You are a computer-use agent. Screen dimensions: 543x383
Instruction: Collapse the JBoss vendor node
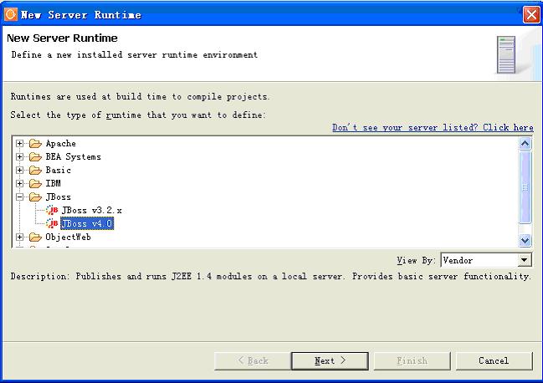coord(20,197)
